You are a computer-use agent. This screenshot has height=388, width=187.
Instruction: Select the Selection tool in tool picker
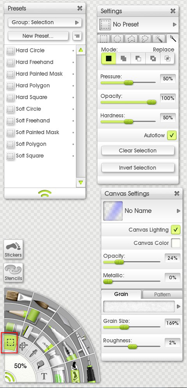click(x=9, y=342)
